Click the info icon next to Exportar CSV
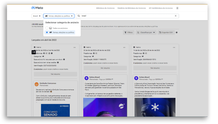 tap(177, 33)
